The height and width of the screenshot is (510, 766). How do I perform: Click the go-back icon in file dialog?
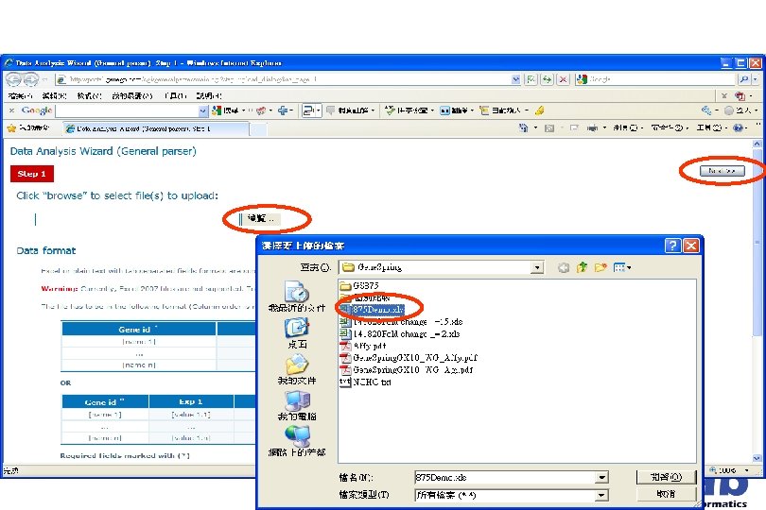pos(564,267)
